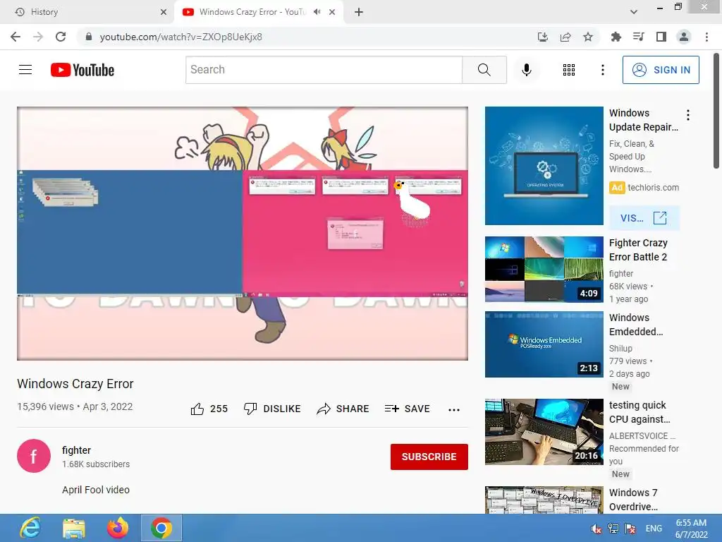The height and width of the screenshot is (542, 722).
Task: Open the ad's three-dot options menu
Action: 688,115
